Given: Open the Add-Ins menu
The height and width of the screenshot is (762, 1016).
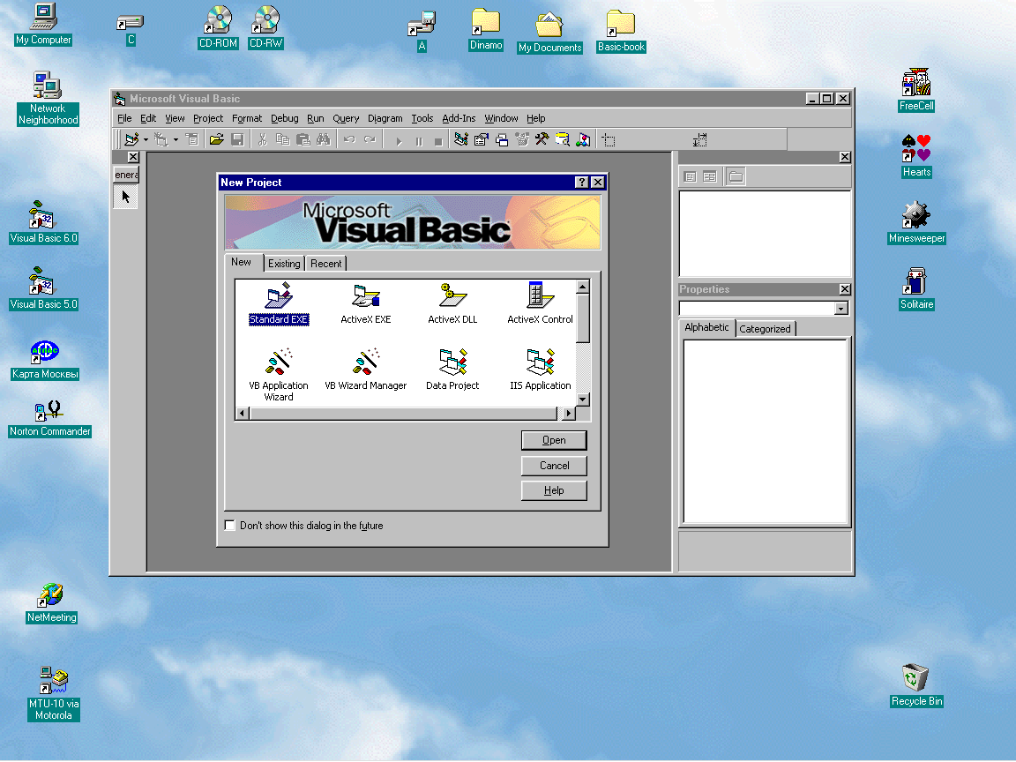Looking at the screenshot, I should point(459,118).
